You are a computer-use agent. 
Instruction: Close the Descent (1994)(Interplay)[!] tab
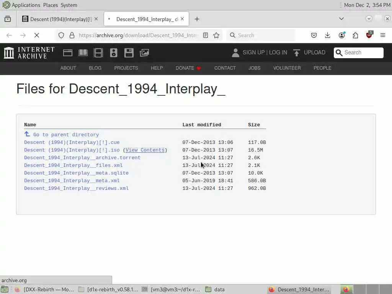(x=96, y=19)
